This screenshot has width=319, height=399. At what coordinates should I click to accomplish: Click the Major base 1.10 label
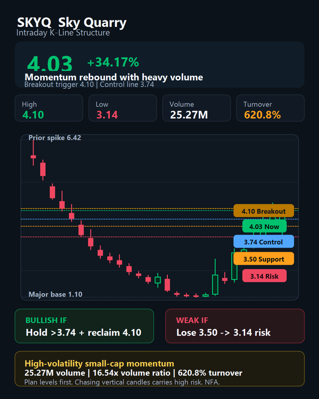pos(55,294)
